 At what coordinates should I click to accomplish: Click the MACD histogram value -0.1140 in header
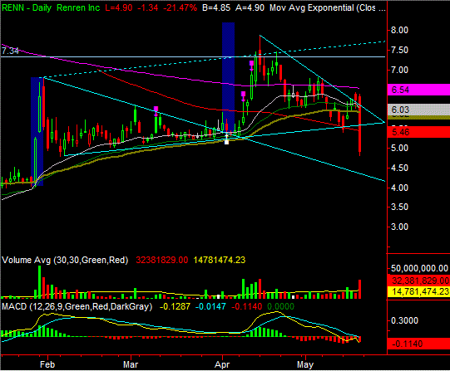246,306
